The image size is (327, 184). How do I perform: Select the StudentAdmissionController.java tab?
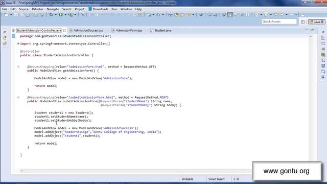[x=39, y=31]
